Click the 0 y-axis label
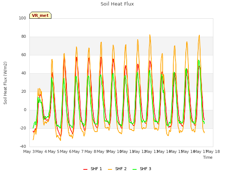 [25, 110]
